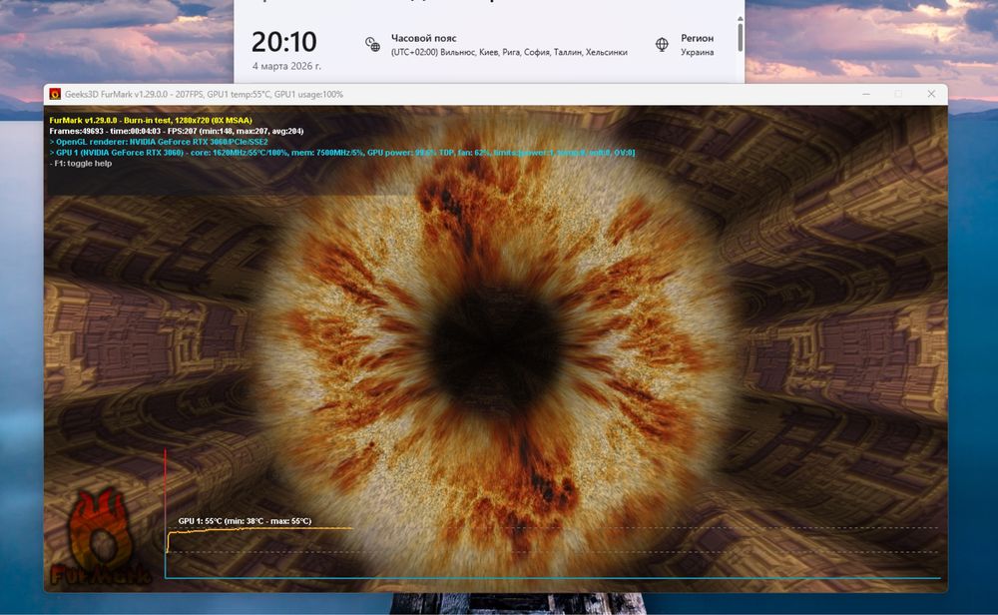Click the 'OpenGL renderer' info line
Image resolution: width=998 pixels, height=615 pixels.
click(x=159, y=142)
